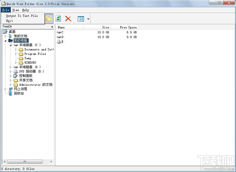The height and width of the screenshot is (172, 236).
Task: Expand the 我的文档 node
Action: [5, 36]
